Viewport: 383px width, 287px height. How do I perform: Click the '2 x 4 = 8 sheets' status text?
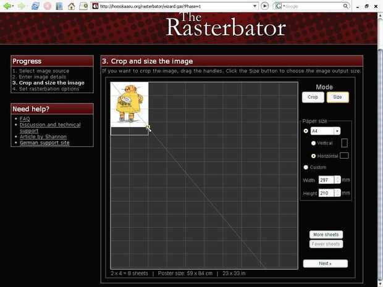pos(129,273)
